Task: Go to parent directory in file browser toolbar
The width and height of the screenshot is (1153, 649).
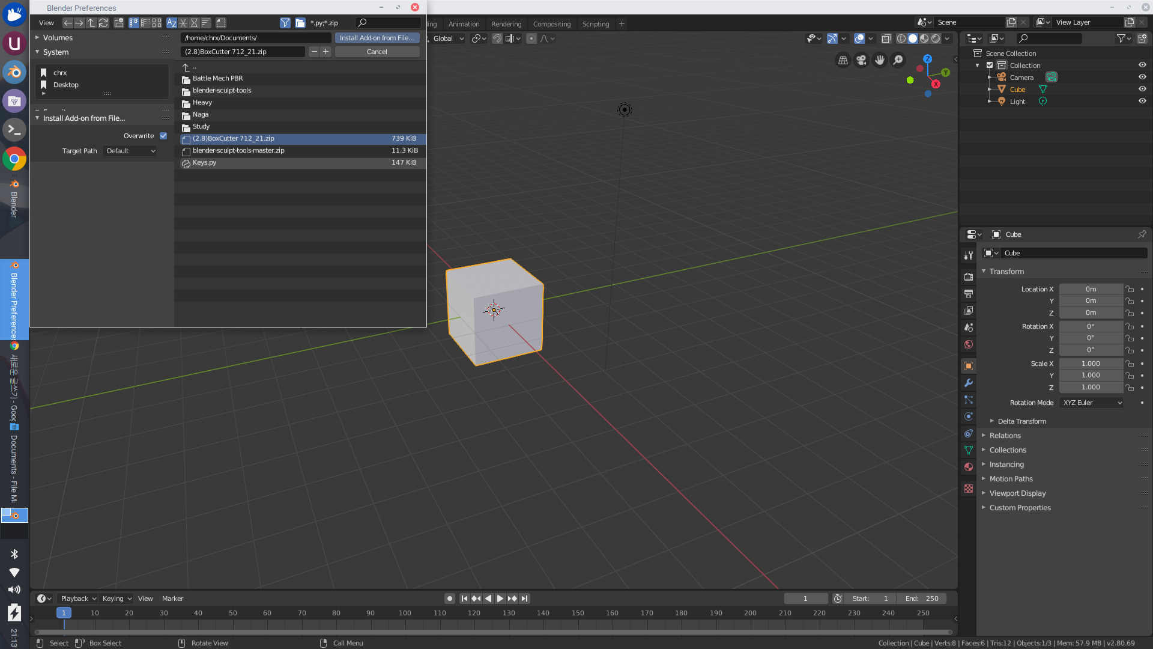Action: coord(91,23)
